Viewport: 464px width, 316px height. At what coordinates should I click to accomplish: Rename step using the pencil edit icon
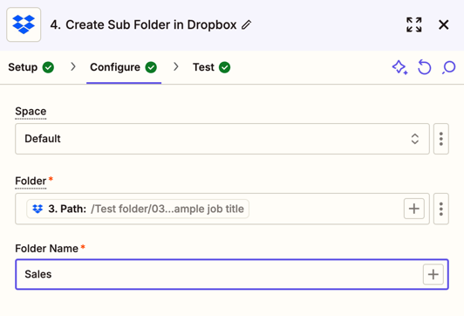(246, 24)
